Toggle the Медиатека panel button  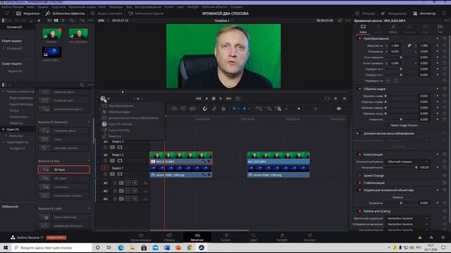tap(27, 13)
